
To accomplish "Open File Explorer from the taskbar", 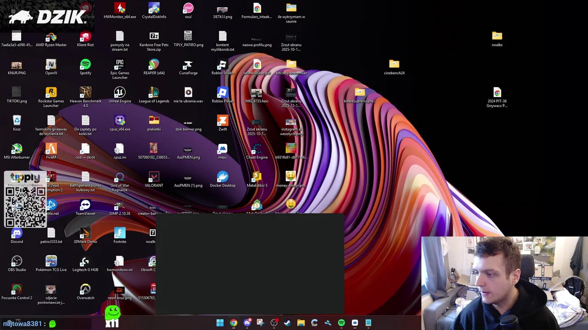I will tap(301, 323).
